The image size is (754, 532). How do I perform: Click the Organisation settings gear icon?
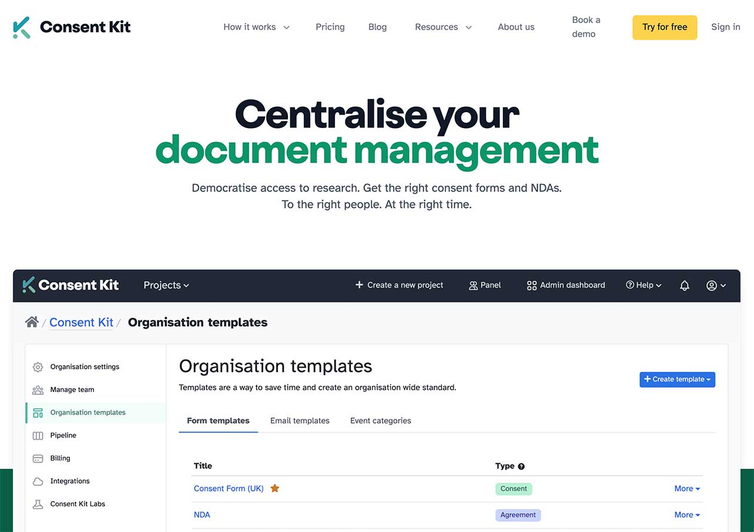(x=38, y=367)
